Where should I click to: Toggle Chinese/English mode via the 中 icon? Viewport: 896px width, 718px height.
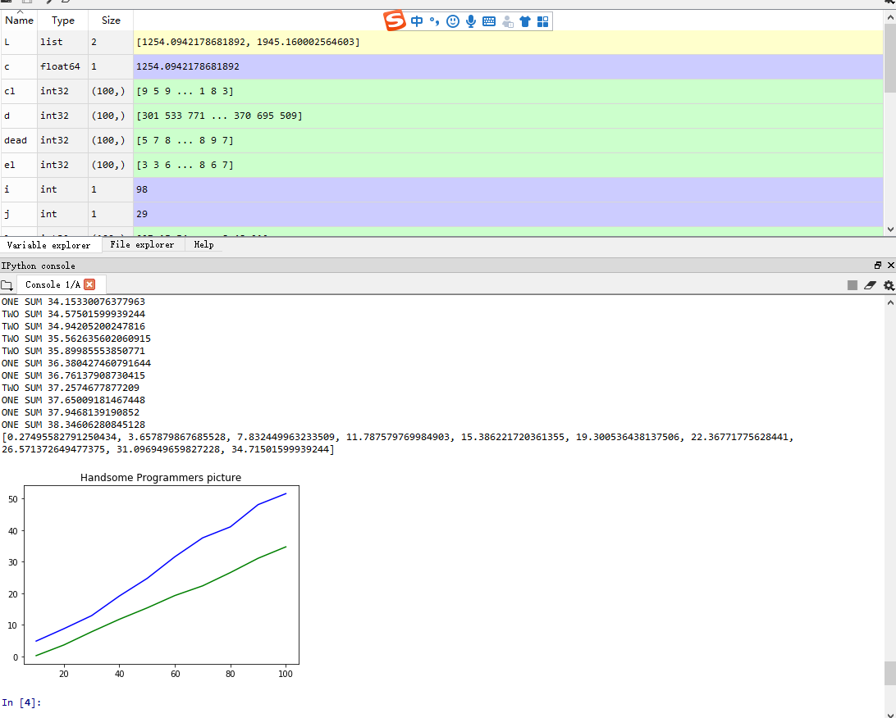tap(417, 21)
